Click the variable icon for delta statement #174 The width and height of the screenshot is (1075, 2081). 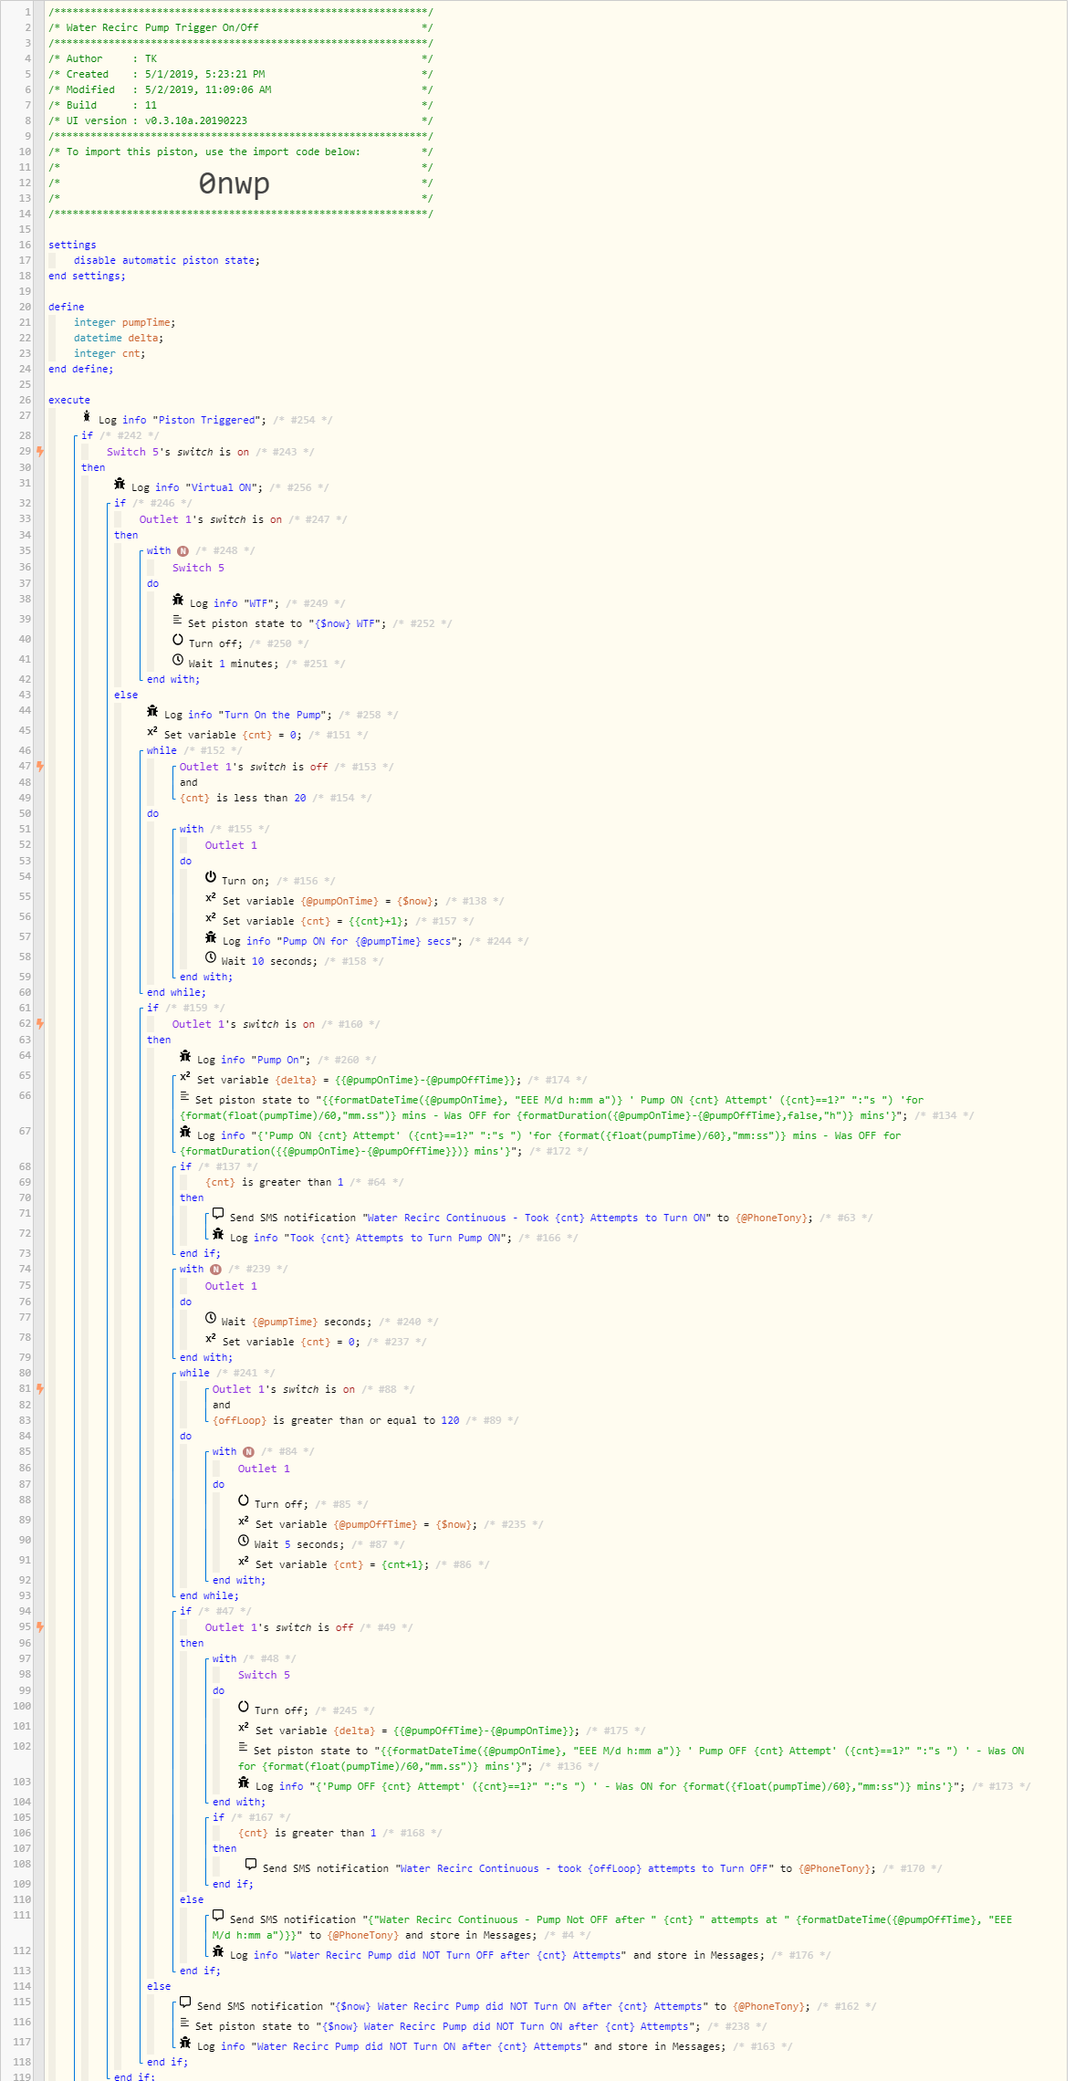point(185,1076)
